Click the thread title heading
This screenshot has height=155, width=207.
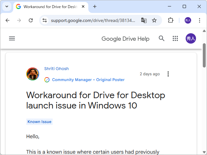point(96,100)
